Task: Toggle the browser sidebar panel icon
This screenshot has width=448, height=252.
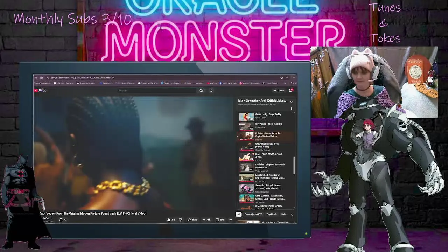Action: pos(41,78)
